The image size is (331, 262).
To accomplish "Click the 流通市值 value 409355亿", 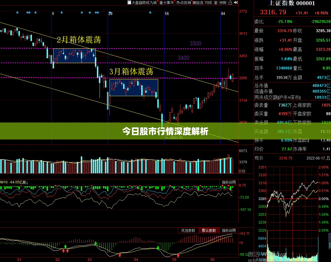I will click(322, 92).
